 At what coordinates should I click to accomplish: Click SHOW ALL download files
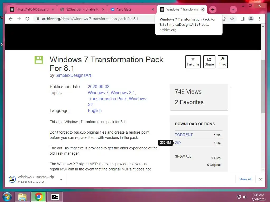point(183,156)
